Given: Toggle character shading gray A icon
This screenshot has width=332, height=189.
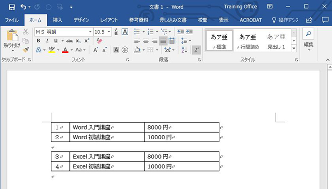Looking at the screenshot, I should [116, 50].
